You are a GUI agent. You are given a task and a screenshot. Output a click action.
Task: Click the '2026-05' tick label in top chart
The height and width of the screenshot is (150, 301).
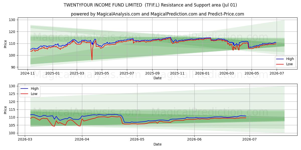(252, 73)
